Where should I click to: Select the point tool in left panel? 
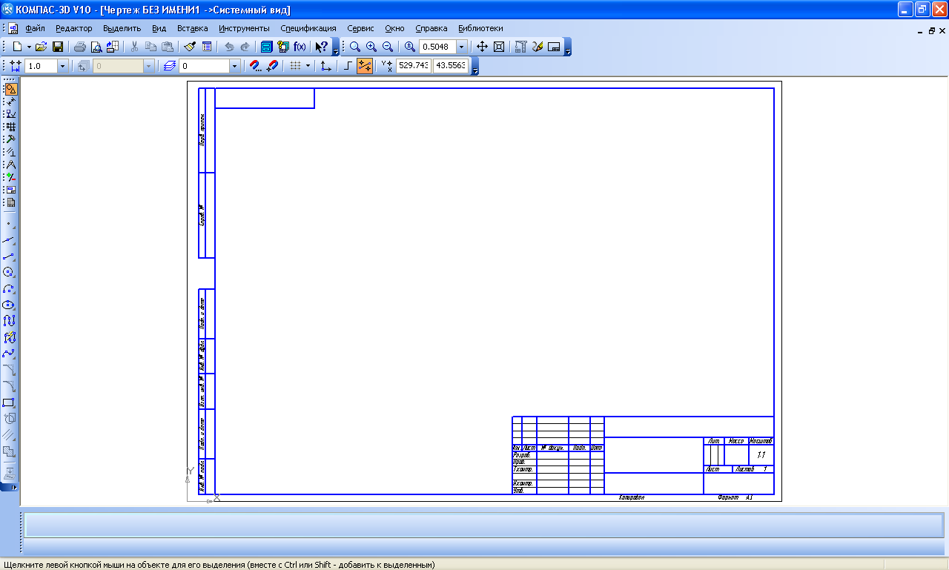tap(9, 223)
